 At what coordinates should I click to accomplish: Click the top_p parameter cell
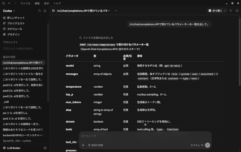(x=69, y=94)
